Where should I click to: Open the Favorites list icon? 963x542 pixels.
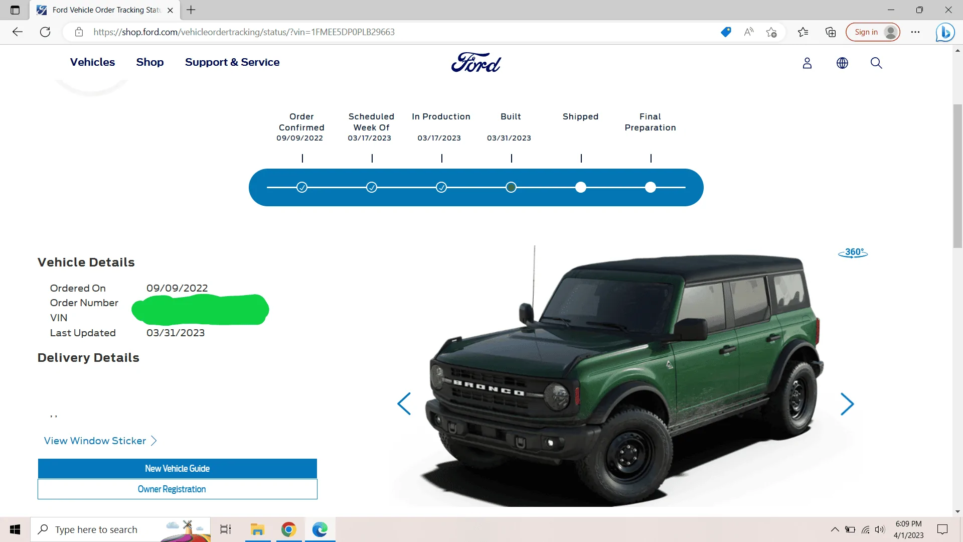[x=803, y=32]
